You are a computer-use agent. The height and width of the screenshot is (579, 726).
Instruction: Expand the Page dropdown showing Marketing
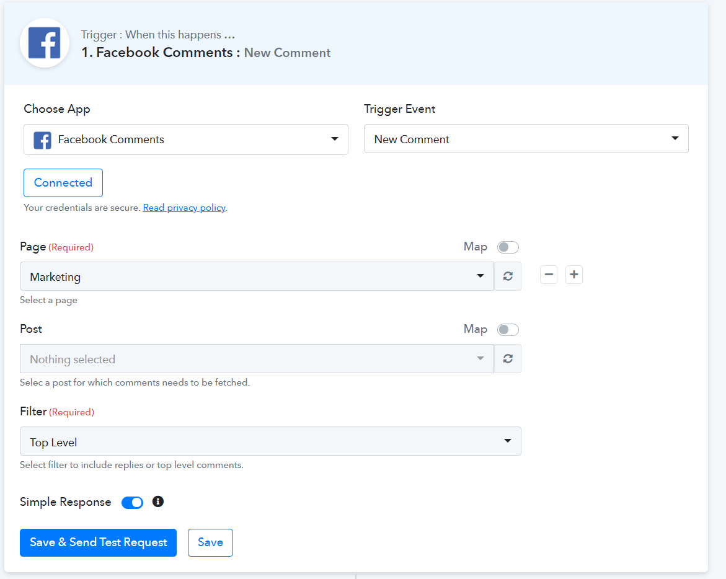pos(257,276)
